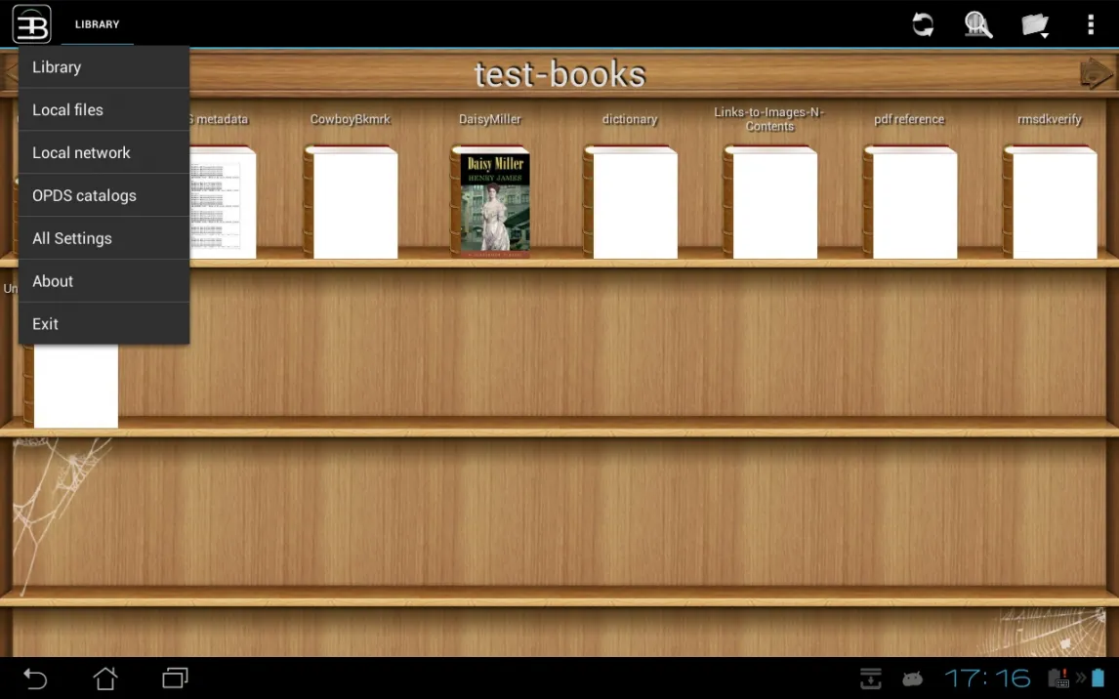Open the recent apps button
Viewport: 1119px width, 699px height.
175,678
